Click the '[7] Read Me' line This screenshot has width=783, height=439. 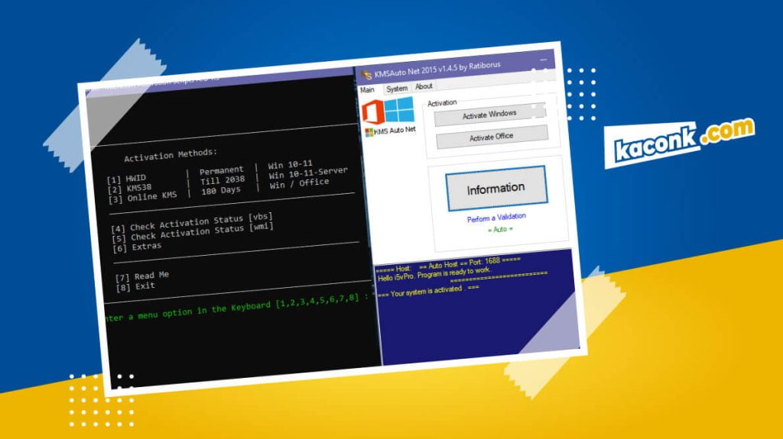click(142, 276)
